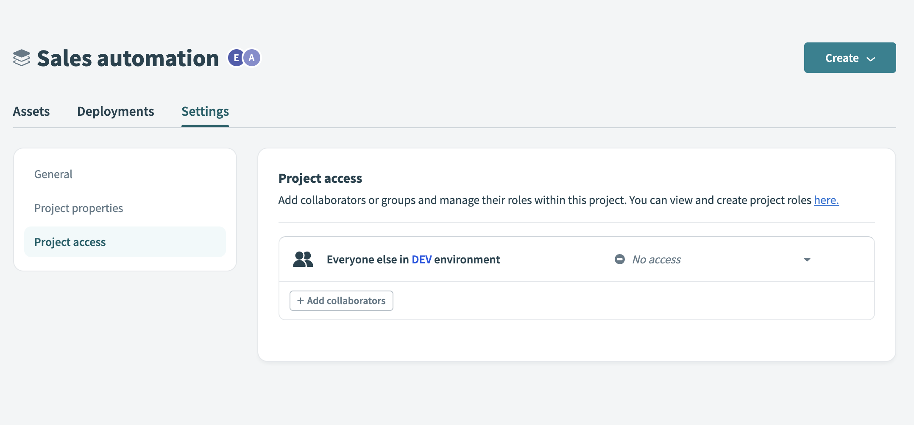Click the purple 'E' collaborator avatar
The height and width of the screenshot is (425, 914).
236,58
